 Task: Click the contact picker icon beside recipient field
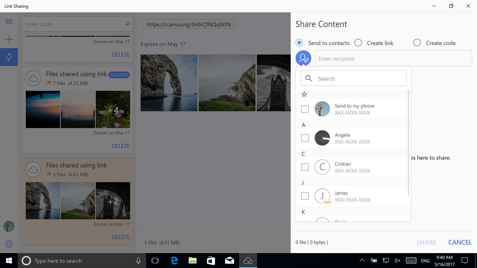coord(303,58)
